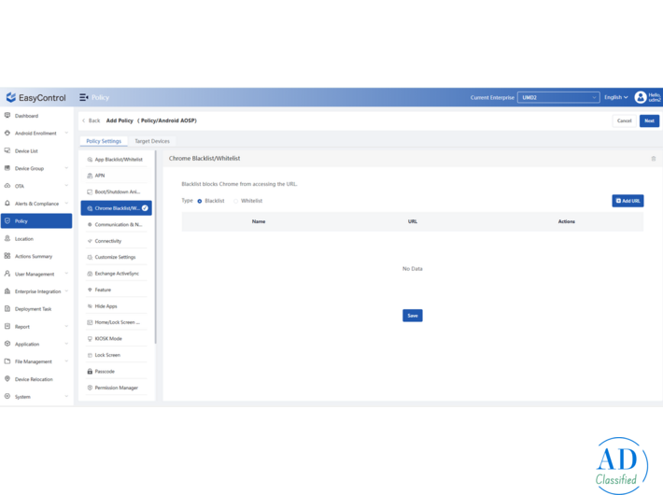Click the URL column header
The height and width of the screenshot is (495, 663).
point(413,221)
